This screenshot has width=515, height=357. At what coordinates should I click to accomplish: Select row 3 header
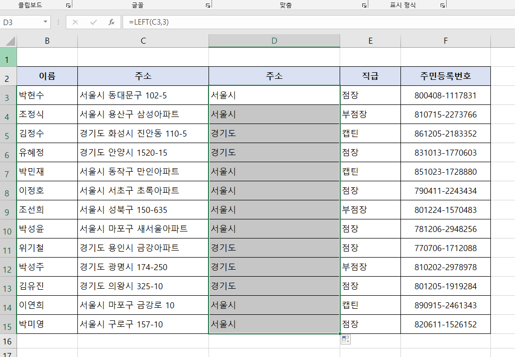click(8, 95)
